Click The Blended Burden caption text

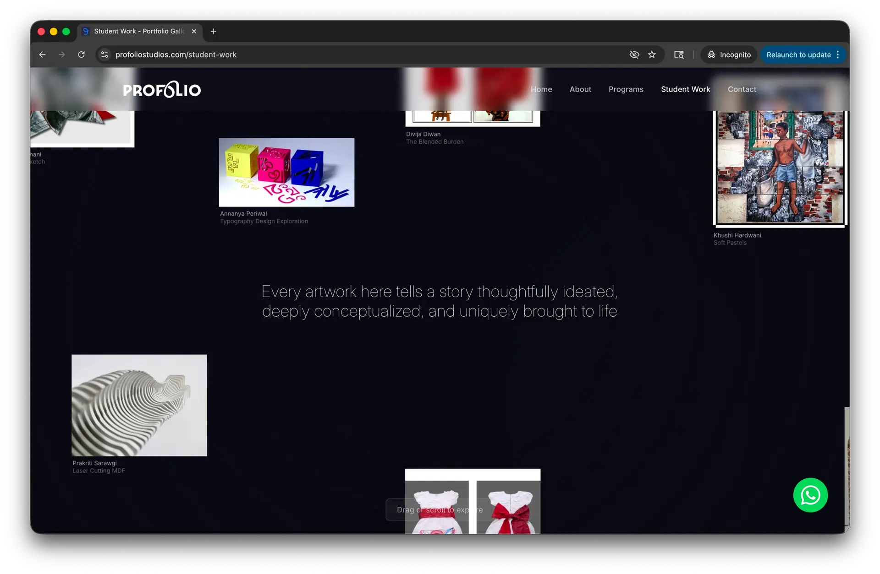point(434,142)
